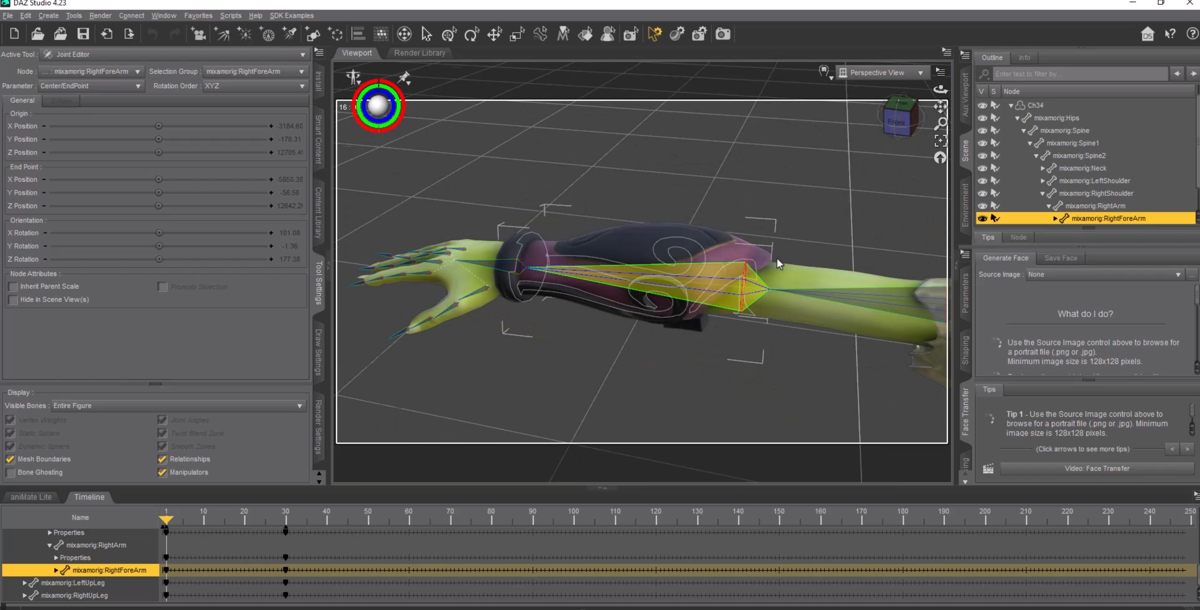Viewport: 1200px width, 610px height.
Task: Uncheck the Mesh Boundaries checkbox
Action: point(10,459)
